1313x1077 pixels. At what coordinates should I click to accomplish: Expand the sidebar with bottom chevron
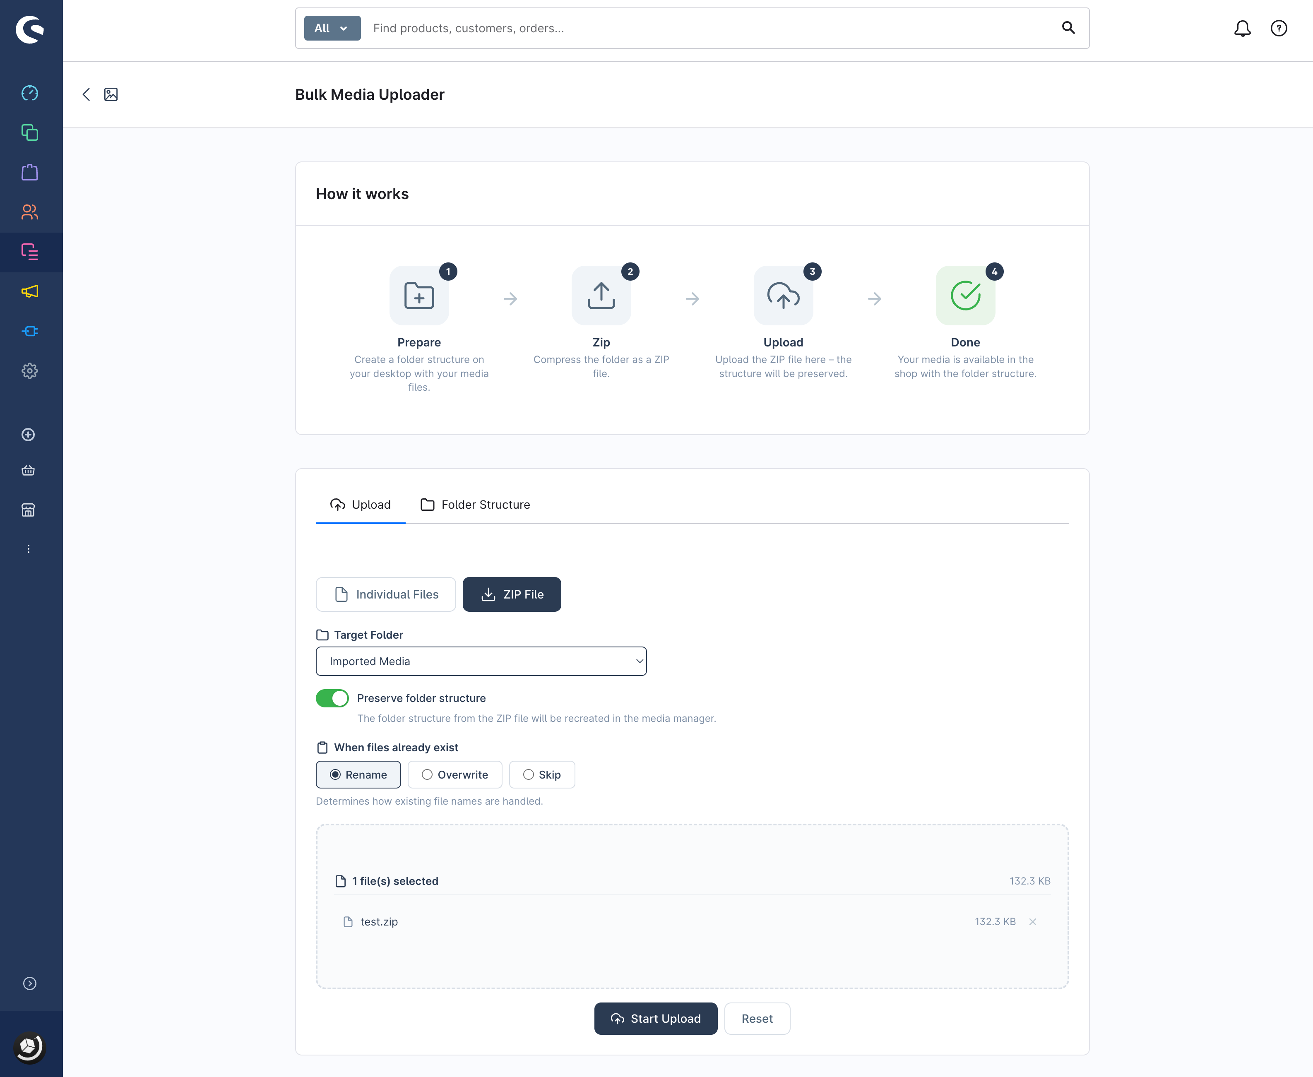coord(30,984)
